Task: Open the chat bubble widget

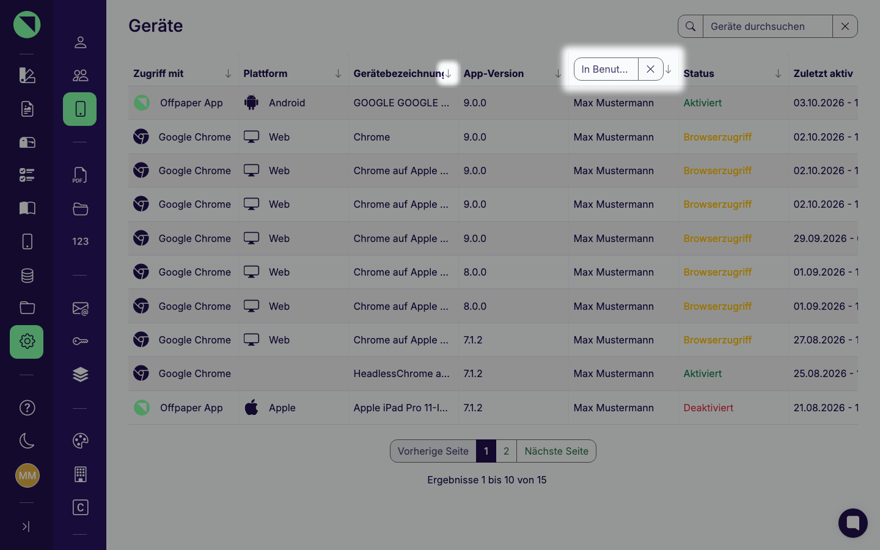Action: point(853,523)
